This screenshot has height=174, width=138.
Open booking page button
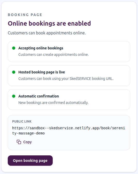coord(30,161)
